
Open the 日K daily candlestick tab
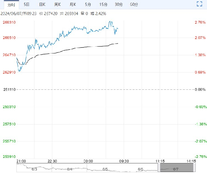[42, 4]
